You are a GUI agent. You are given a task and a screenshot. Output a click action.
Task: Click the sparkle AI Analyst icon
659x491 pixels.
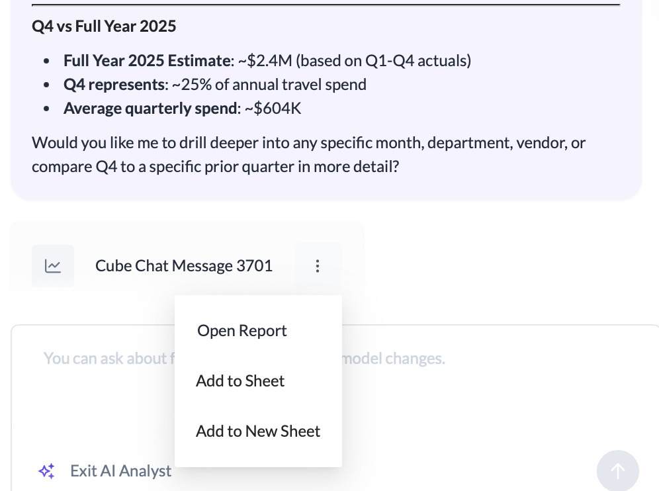[x=46, y=471]
